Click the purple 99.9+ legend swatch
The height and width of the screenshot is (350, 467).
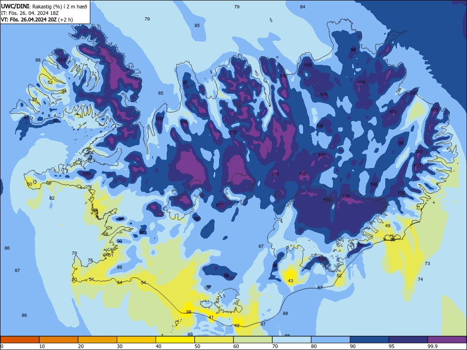click(x=447, y=340)
